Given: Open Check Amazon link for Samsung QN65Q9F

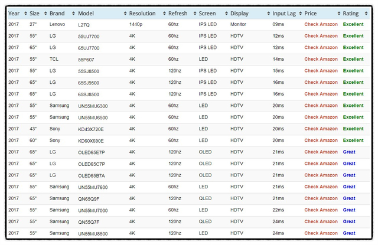Looking at the screenshot, I should click(x=321, y=198).
